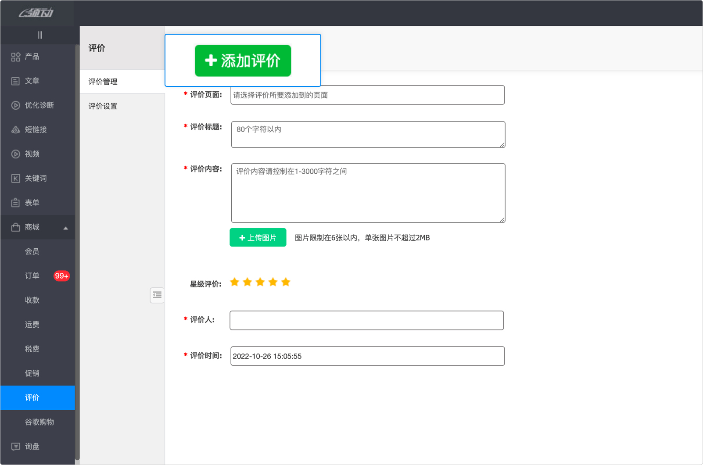Viewport: 703px width, 465px height.
Task: Open the keyword K icon
Action: (x=16, y=179)
